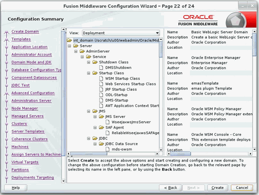Open Domain Mode and JDK step
The width and height of the screenshot is (259, 195).
pos(32,62)
